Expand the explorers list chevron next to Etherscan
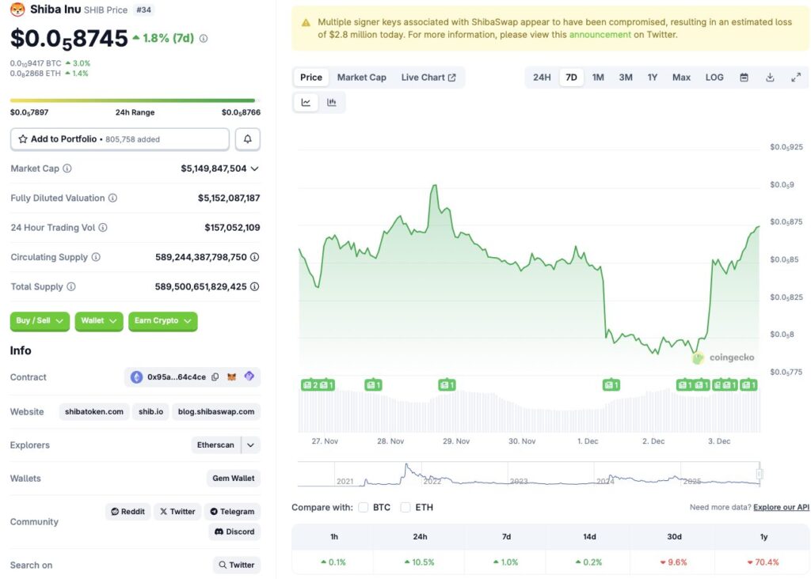Viewport: 811px width, 579px height. click(x=250, y=445)
